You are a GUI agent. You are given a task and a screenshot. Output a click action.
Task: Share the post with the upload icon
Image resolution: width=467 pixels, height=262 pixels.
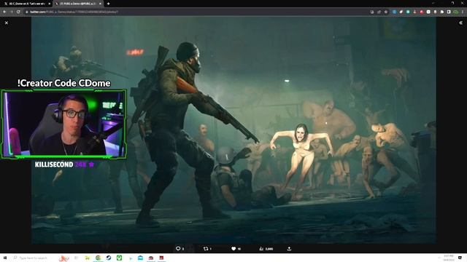tap(289, 249)
